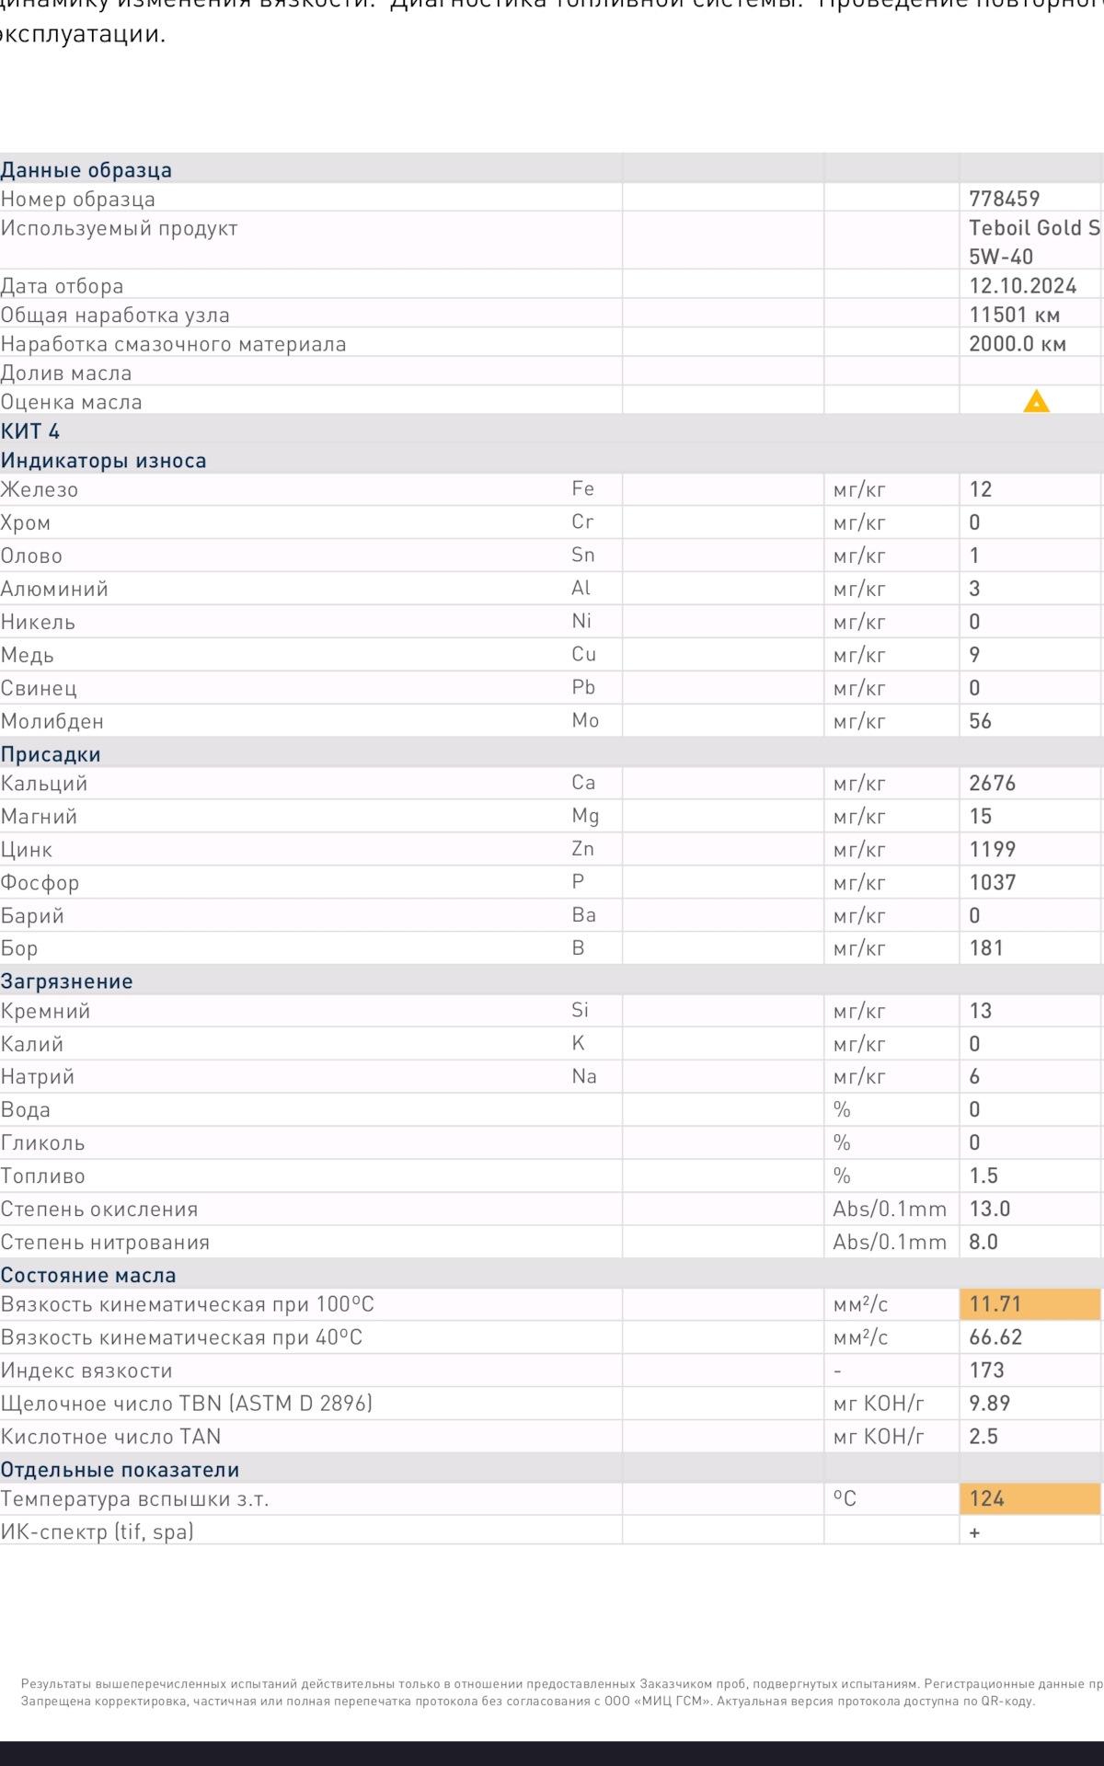Select the Барий row label

coord(32,916)
